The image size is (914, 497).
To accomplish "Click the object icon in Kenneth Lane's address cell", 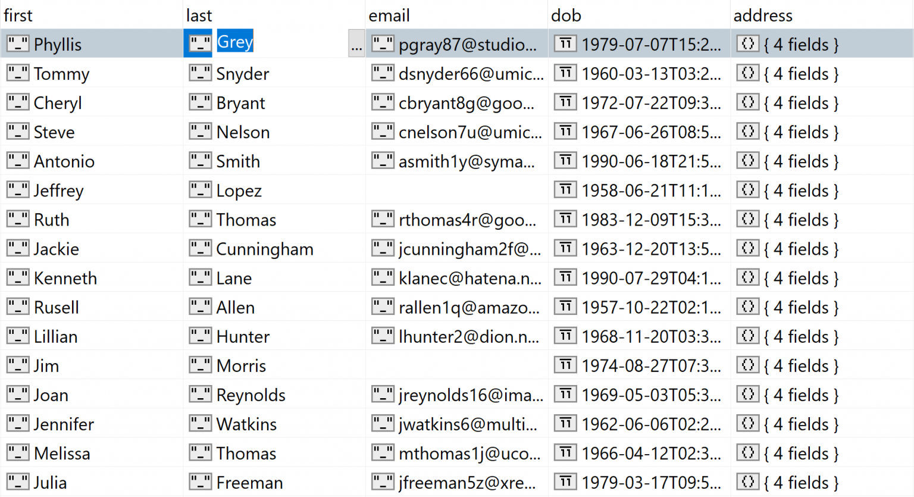I will pos(747,277).
